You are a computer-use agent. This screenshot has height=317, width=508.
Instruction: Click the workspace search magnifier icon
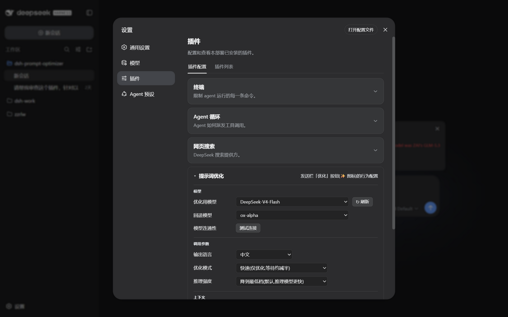(x=67, y=50)
